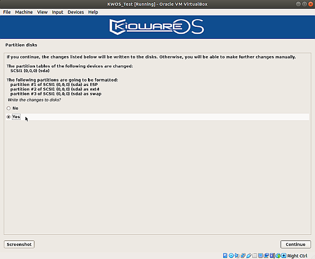Click the keyboard capture arrow icon
This screenshot has width=315, height=259.
point(284,255)
